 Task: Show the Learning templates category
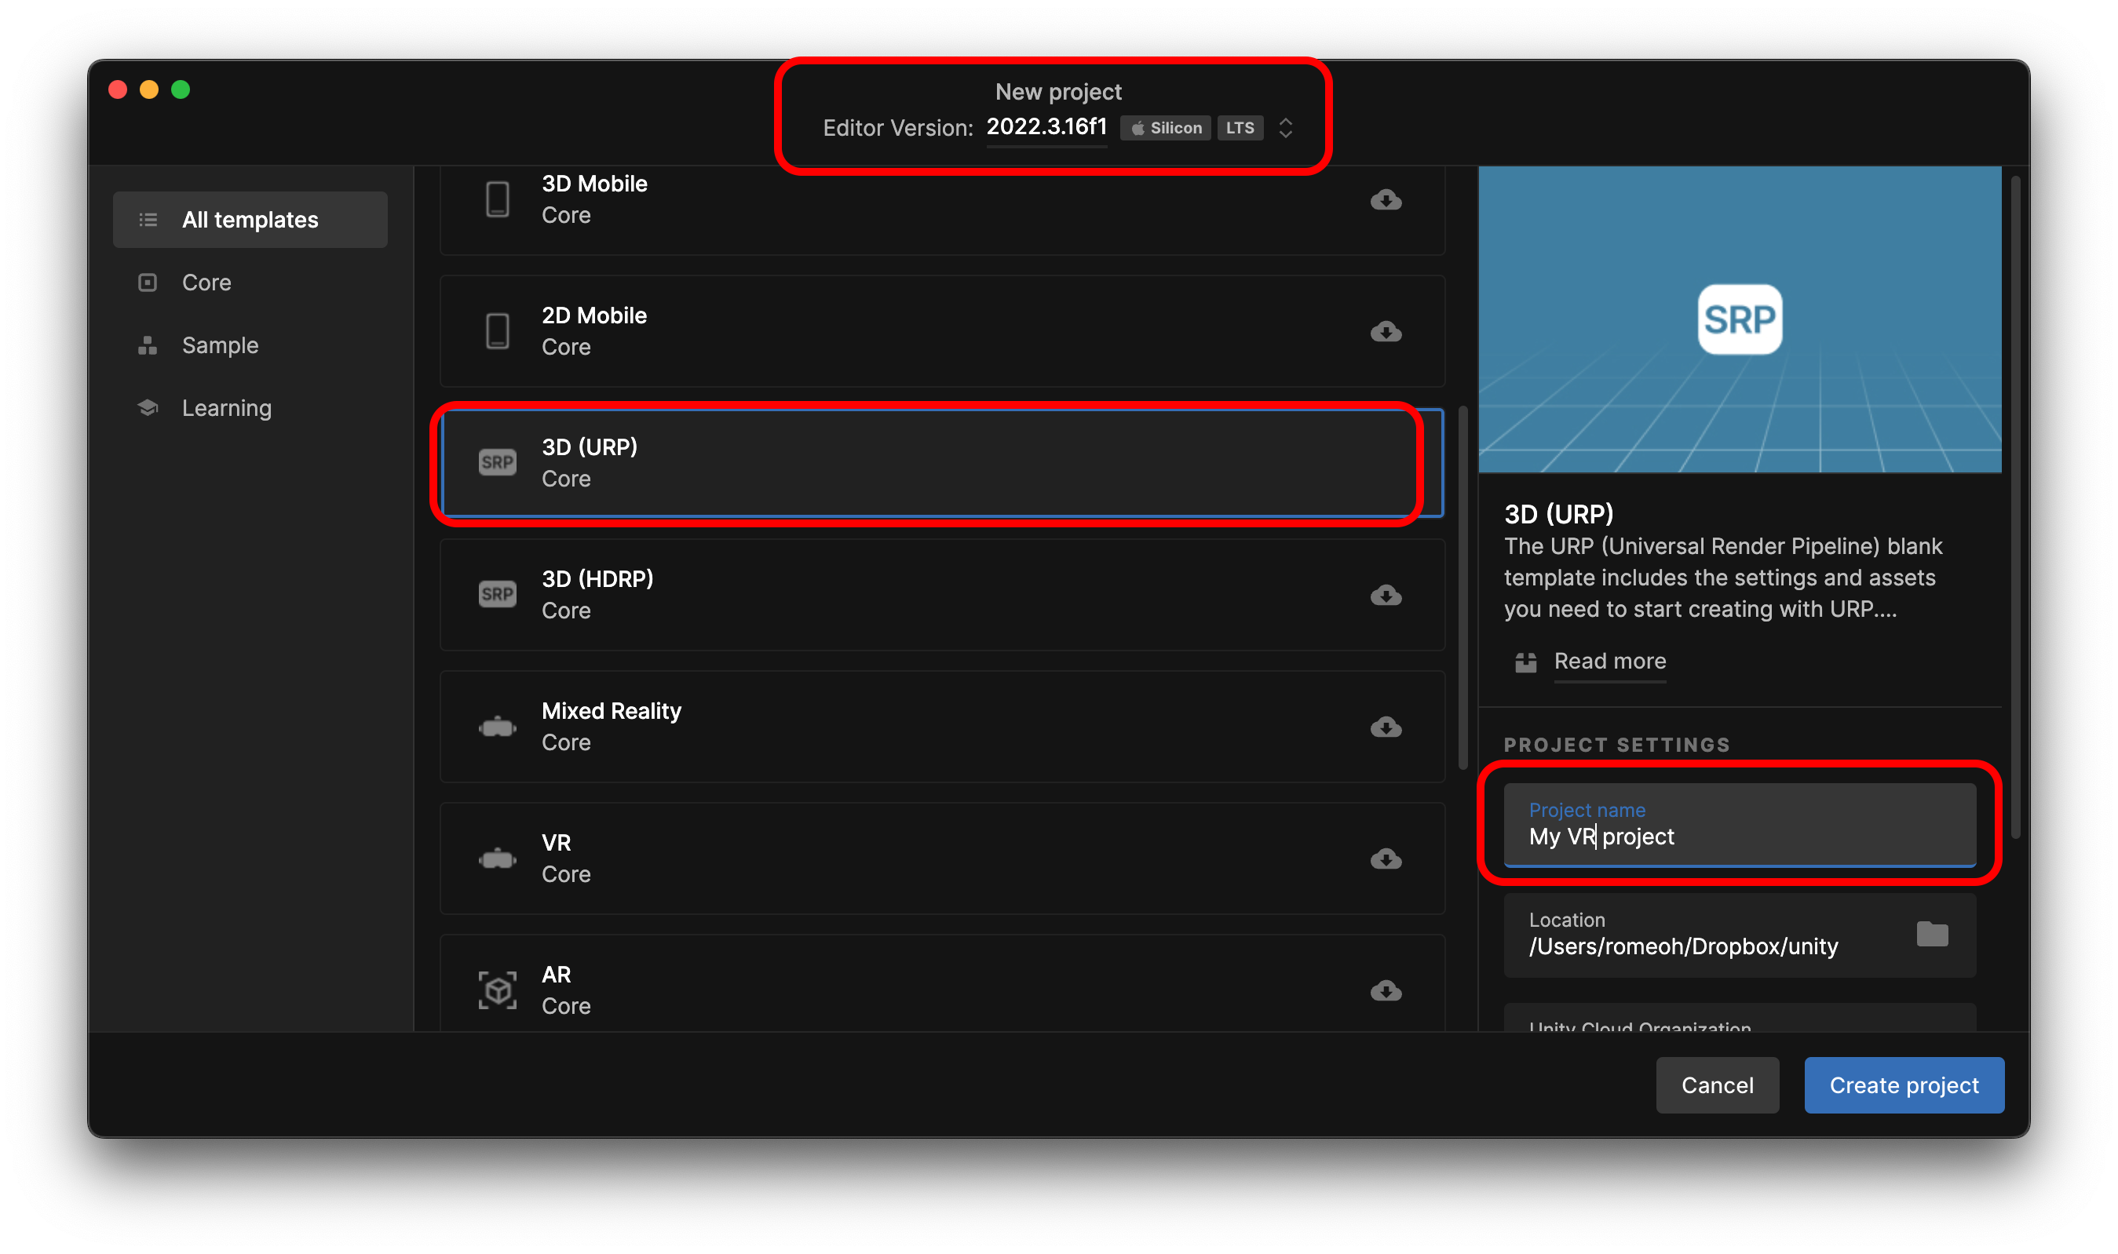point(227,408)
